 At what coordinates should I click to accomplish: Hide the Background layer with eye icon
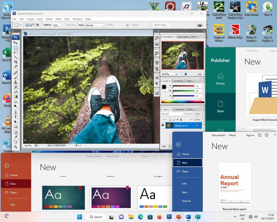pos(163,125)
